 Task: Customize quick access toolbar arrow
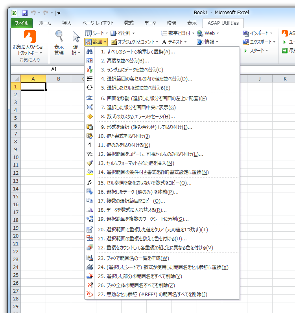coord(59,13)
